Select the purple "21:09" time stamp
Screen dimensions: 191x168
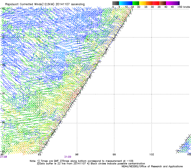click(68, 157)
